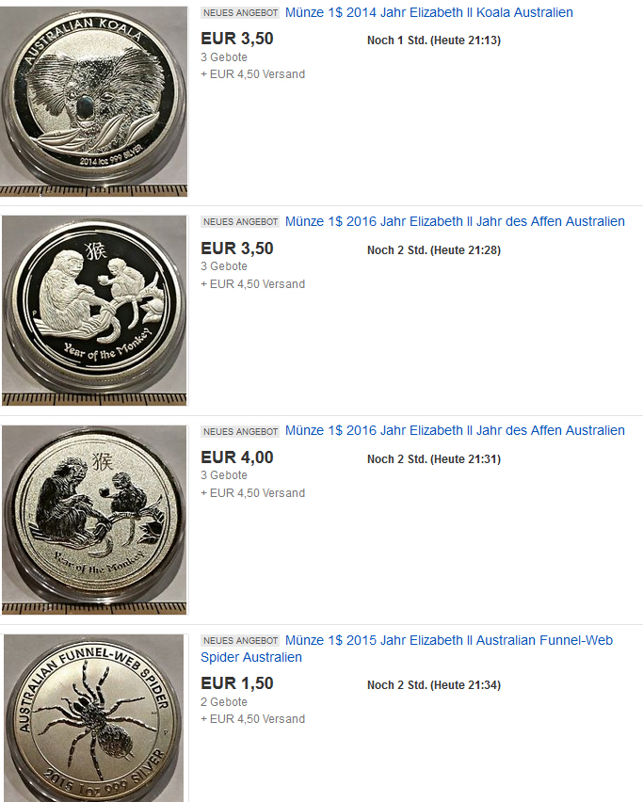Click the matte Year of the Monkey coin image

pyautogui.click(x=94, y=520)
